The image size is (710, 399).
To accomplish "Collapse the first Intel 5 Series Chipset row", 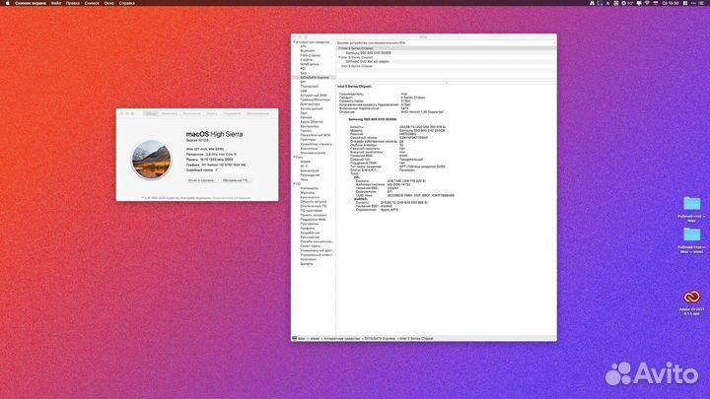I will pos(339,48).
